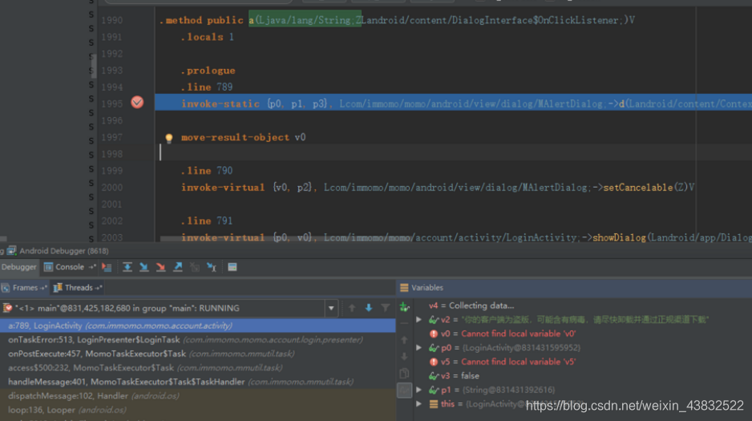
Task: Click variable 'v4 = Collecting data...'
Action: pos(471,306)
